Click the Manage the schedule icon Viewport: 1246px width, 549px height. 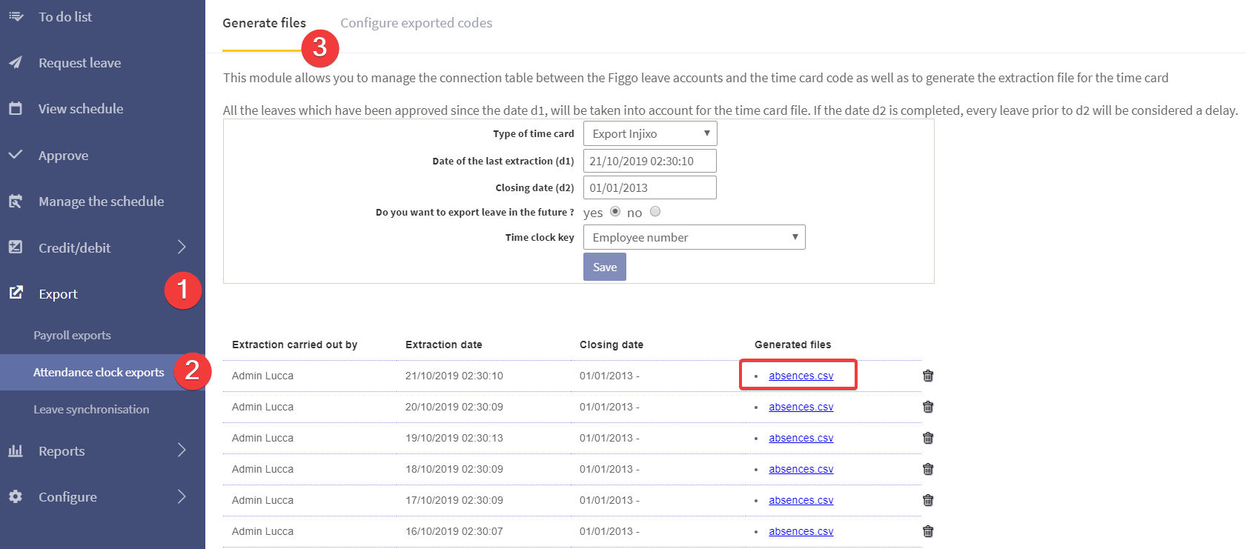click(x=16, y=201)
